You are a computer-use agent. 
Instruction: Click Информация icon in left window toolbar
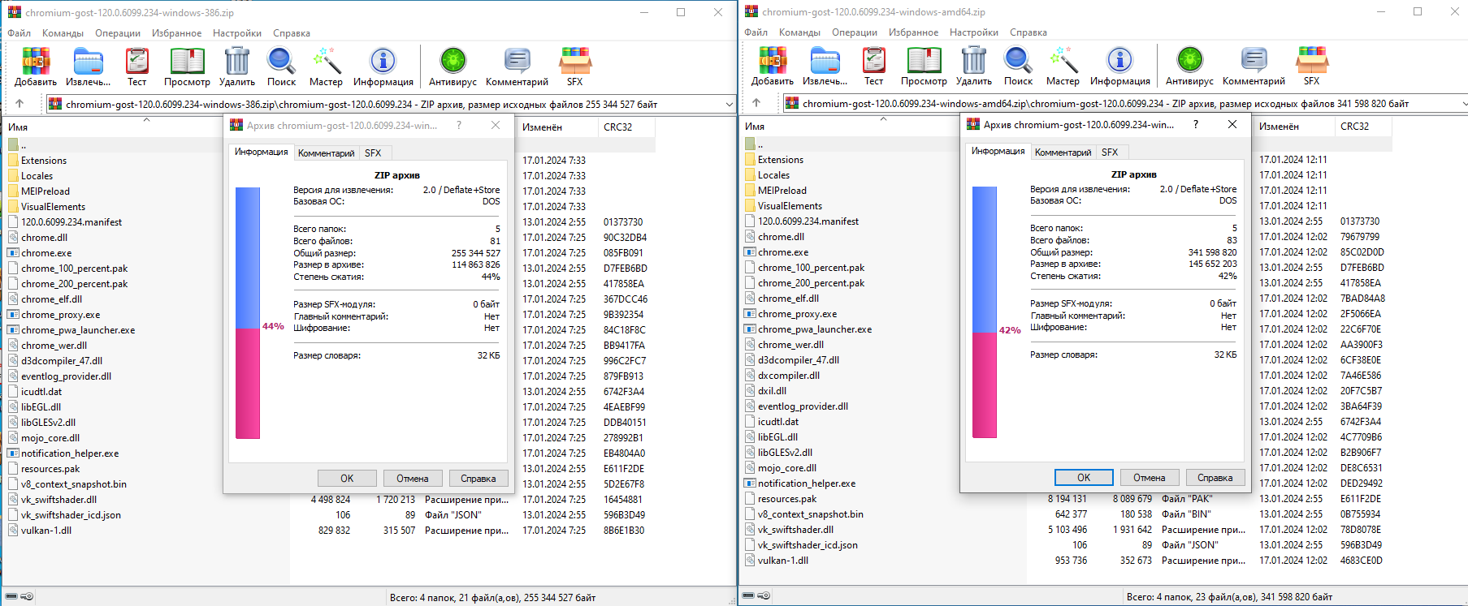pos(383,67)
